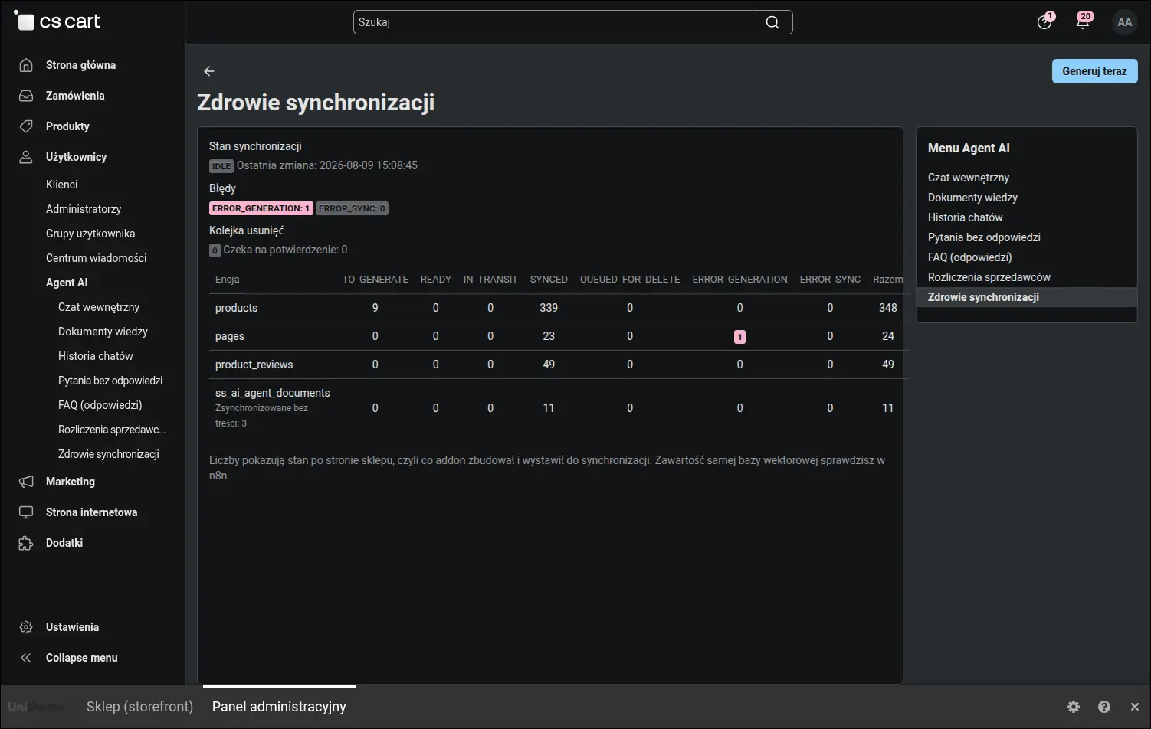1151x729 pixels.
Task: Open Czat wewnętrzny in Menu Agent AI
Action: [969, 178]
